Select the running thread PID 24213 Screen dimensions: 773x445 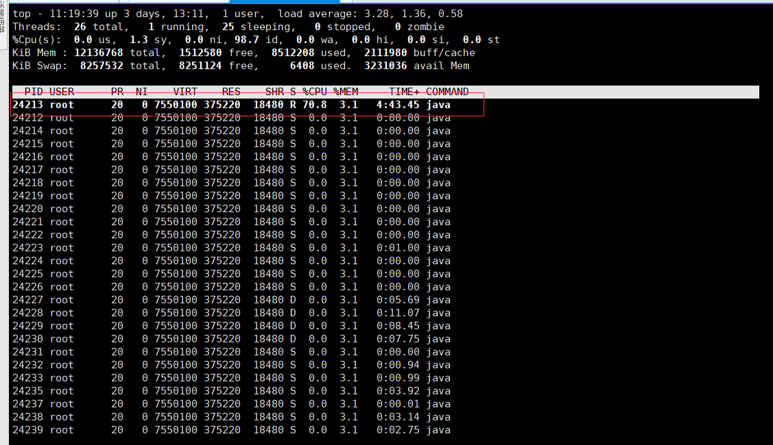27,105
